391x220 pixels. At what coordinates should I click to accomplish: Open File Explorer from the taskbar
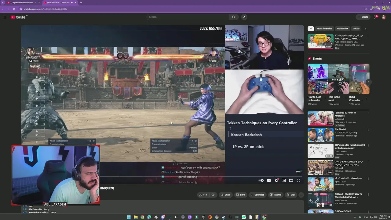136,217
